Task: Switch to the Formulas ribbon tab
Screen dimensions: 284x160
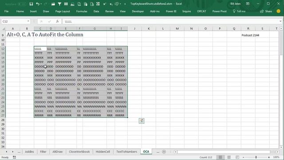Action: tap(82, 11)
